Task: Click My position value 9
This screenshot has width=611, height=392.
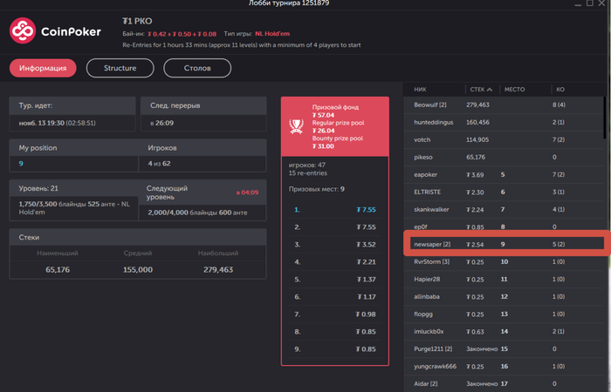Action: tap(21, 164)
